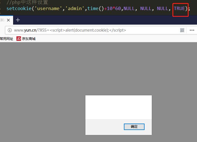197x142 pixels.
Task: Open a new tab with plus icon
Action: point(18,20)
